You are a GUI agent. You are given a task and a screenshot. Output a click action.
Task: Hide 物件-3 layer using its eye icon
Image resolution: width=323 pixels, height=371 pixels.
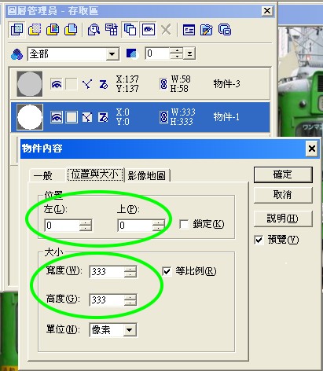57,84
